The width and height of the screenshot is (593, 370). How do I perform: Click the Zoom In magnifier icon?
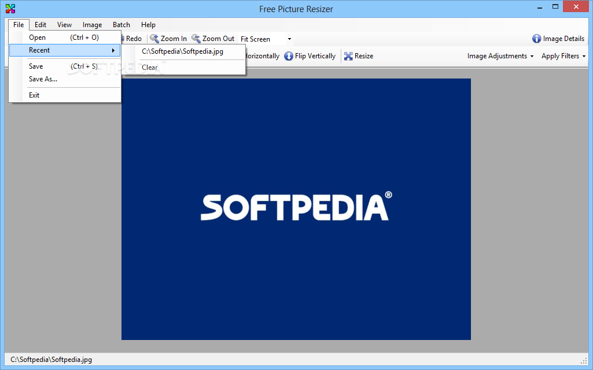pyautogui.click(x=154, y=39)
